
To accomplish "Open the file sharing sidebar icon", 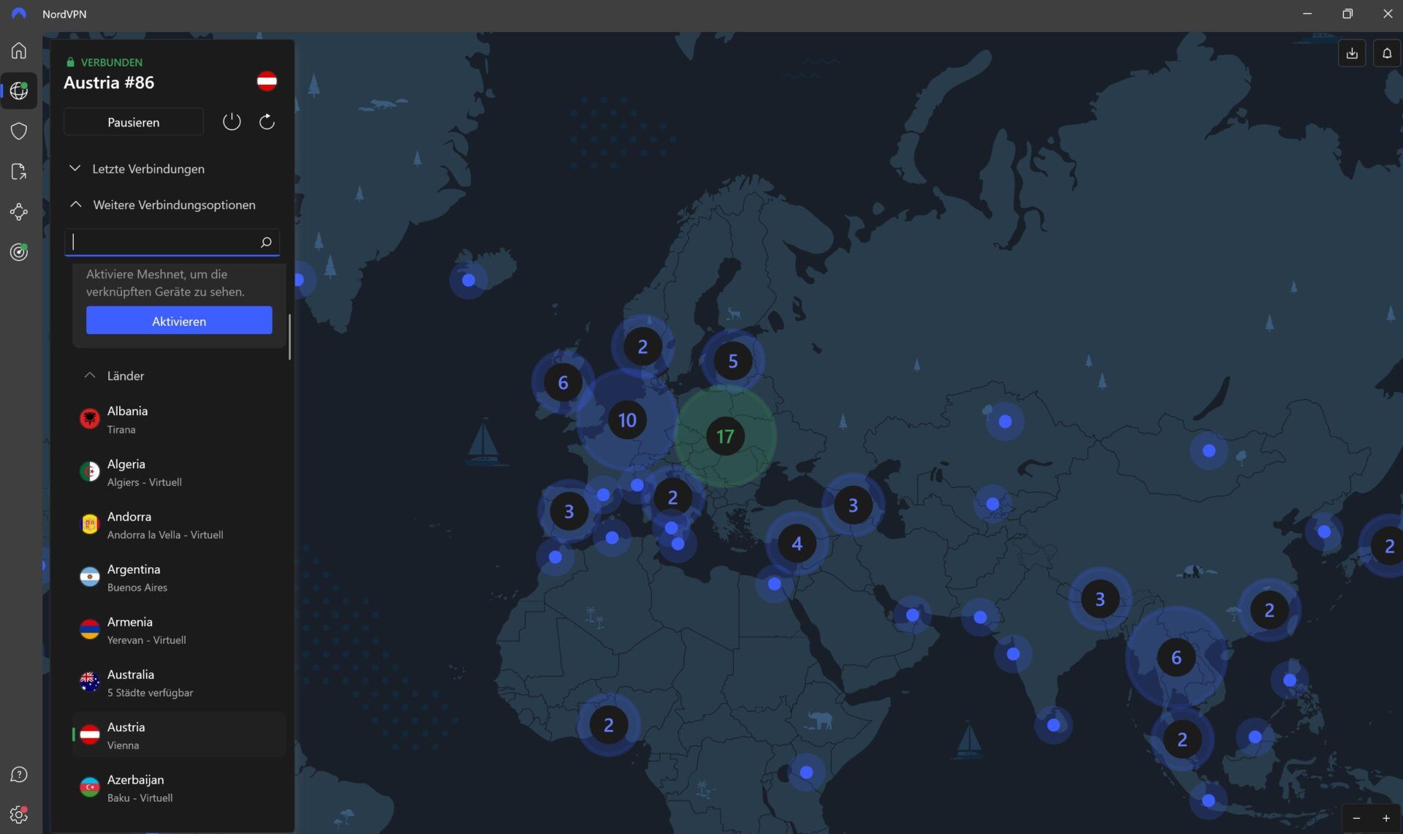I will [19, 171].
